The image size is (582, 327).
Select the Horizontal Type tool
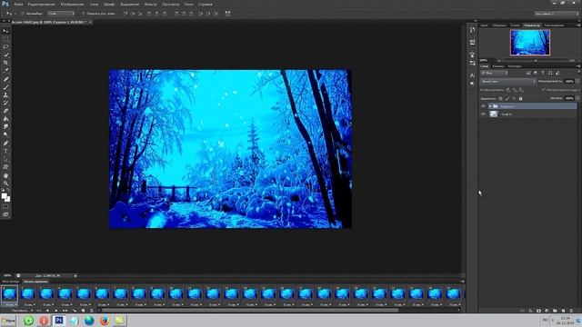[5, 152]
